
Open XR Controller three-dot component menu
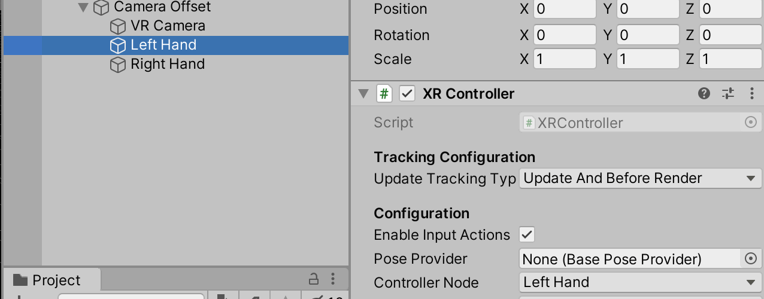pyautogui.click(x=752, y=93)
